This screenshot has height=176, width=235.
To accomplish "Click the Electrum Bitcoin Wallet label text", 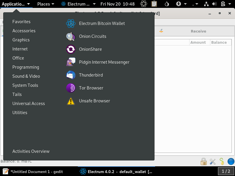I will pos(102,23).
